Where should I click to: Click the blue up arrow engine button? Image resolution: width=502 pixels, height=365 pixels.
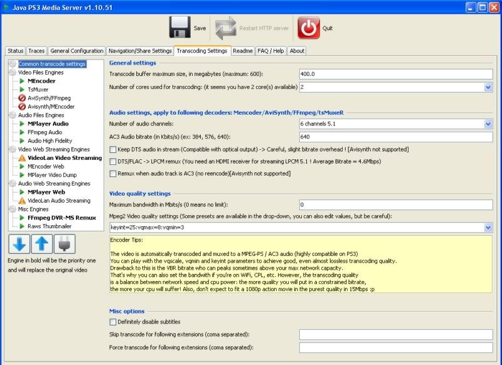(x=41, y=244)
